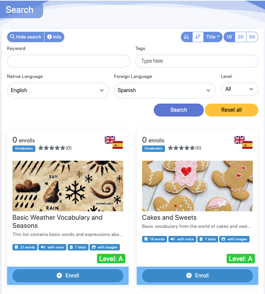Click the Keyword input field
Screen dimensions: 265x294
[x=68, y=61]
